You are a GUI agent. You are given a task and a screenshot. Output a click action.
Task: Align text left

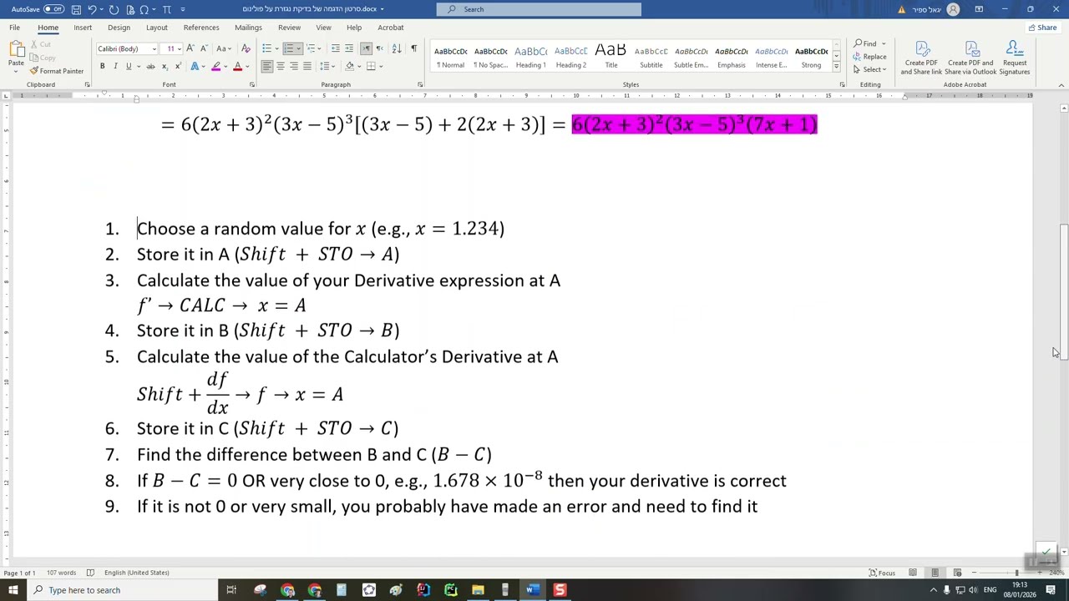pos(267,66)
